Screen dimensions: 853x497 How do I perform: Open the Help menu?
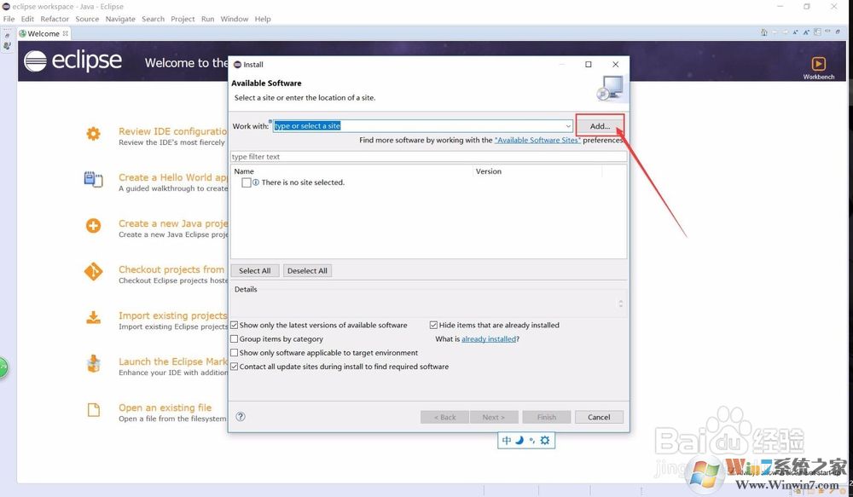tap(263, 19)
